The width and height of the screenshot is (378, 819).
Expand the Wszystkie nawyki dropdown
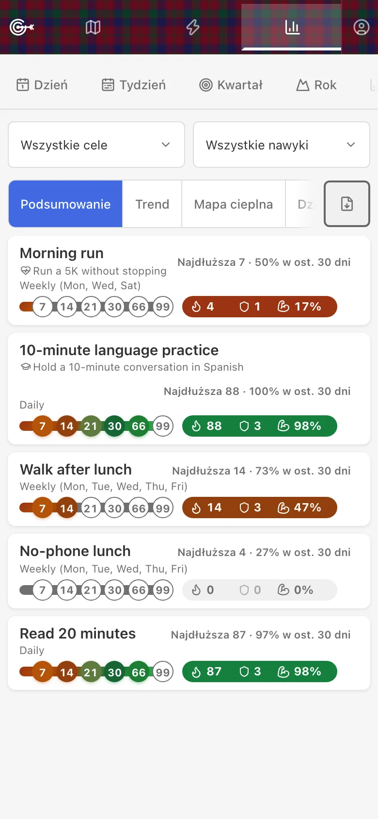tap(282, 145)
